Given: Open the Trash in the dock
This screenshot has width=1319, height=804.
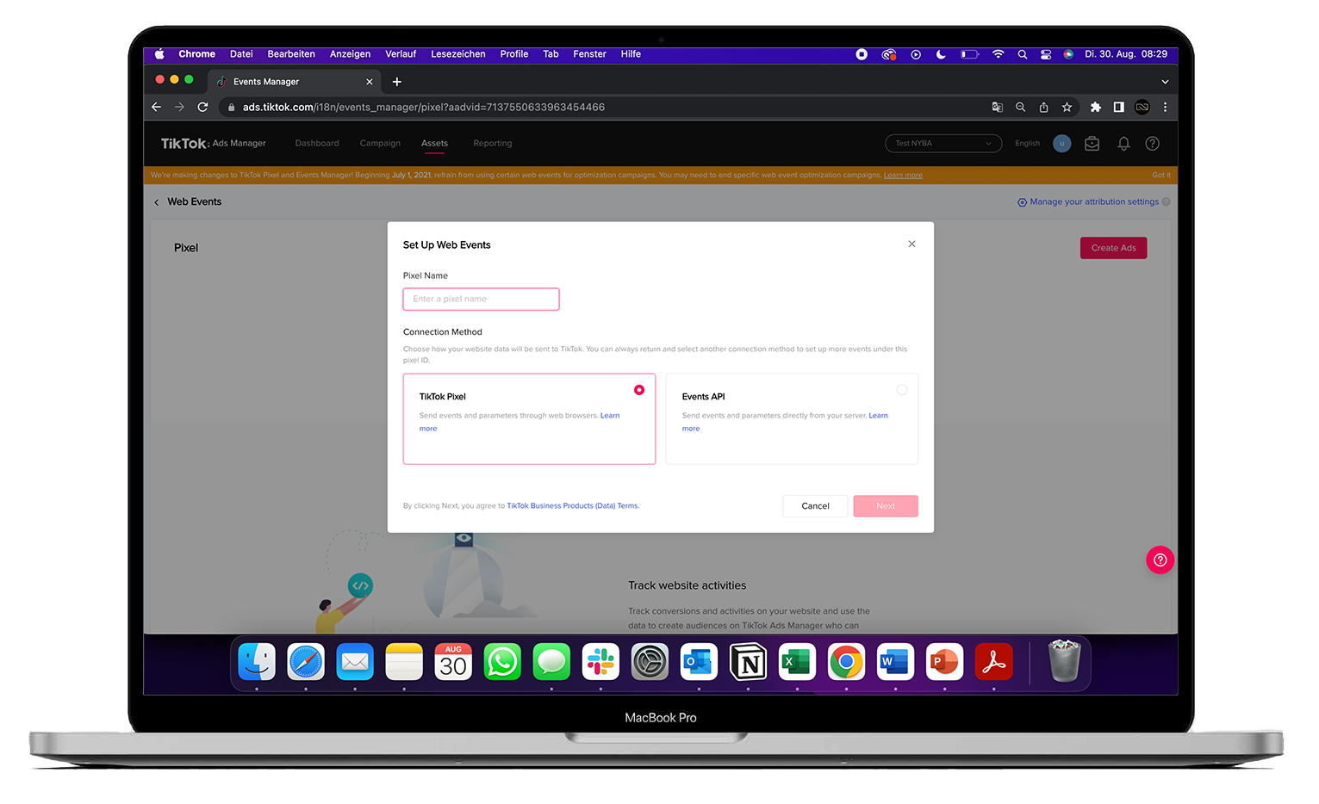Looking at the screenshot, I should point(1064,661).
